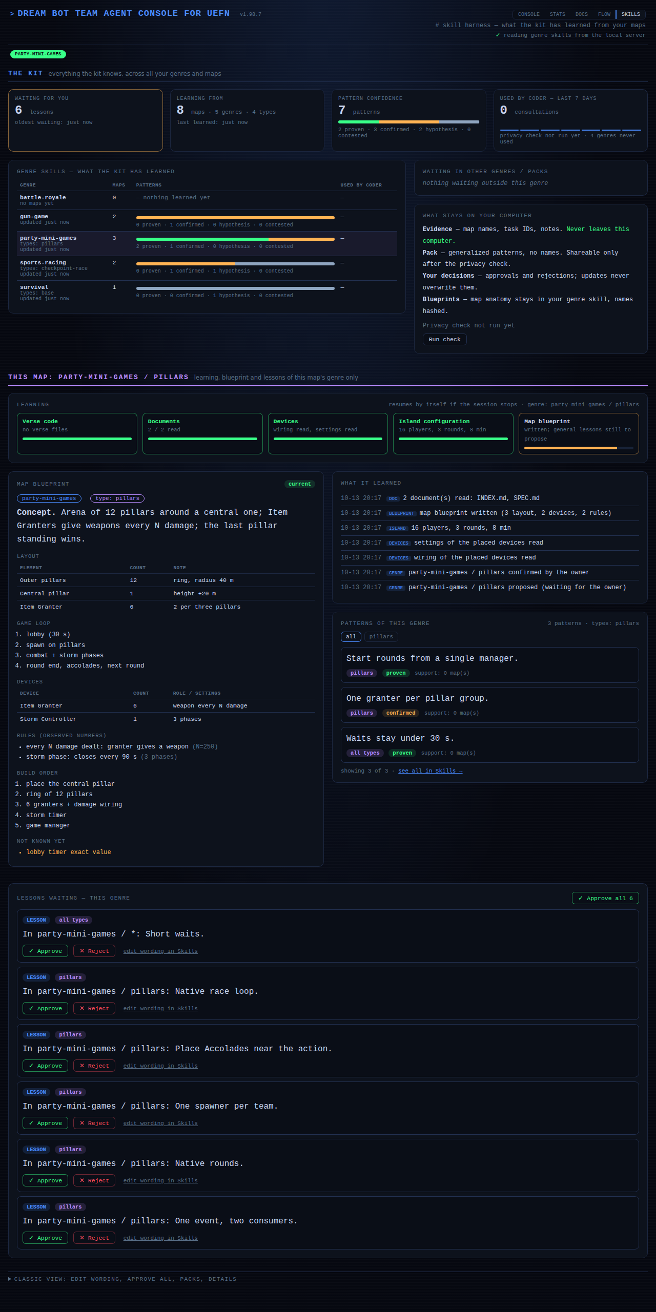The width and height of the screenshot is (656, 1312).
Task: Switch to the CONSOLE tab
Action: (528, 14)
